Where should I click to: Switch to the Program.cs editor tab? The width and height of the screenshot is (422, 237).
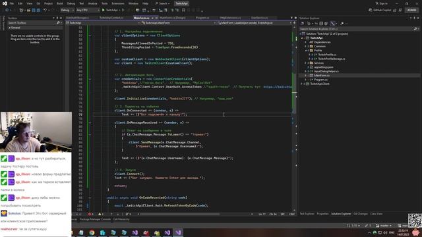click(x=202, y=18)
